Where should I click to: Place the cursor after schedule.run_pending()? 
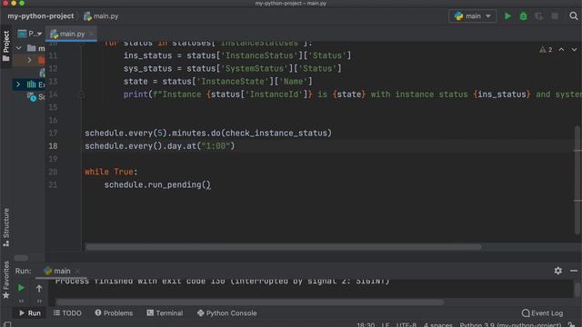pyautogui.click(x=211, y=184)
